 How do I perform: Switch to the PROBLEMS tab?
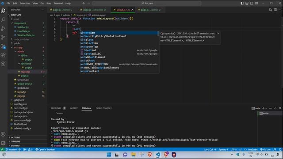(56, 108)
